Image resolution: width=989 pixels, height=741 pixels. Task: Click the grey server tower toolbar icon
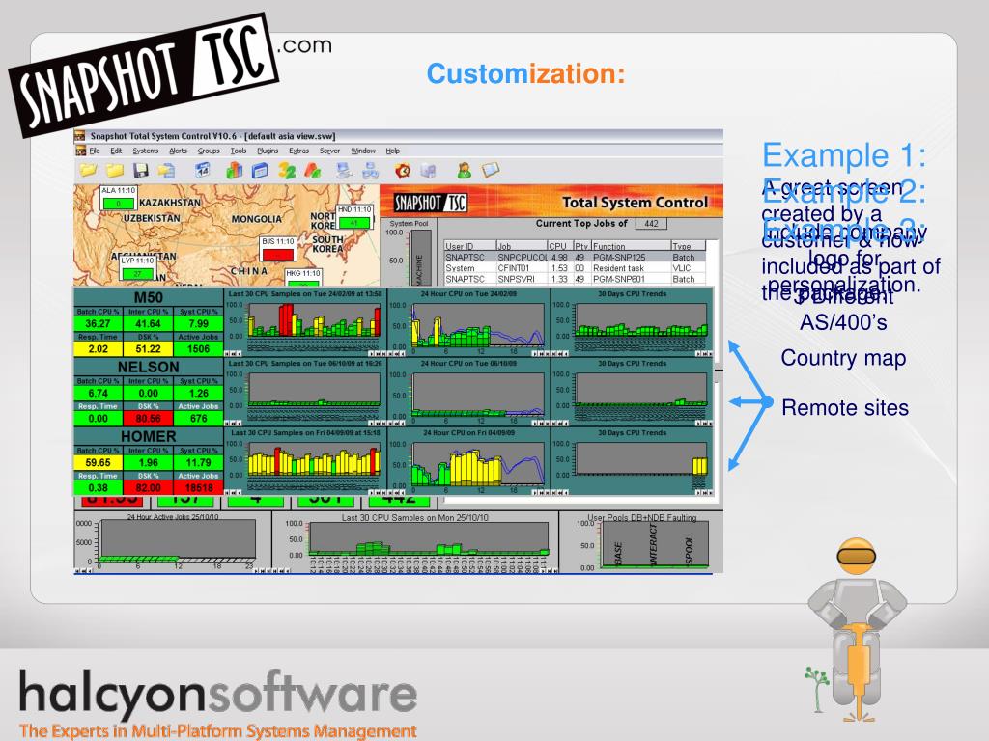pyautogui.click(x=428, y=170)
